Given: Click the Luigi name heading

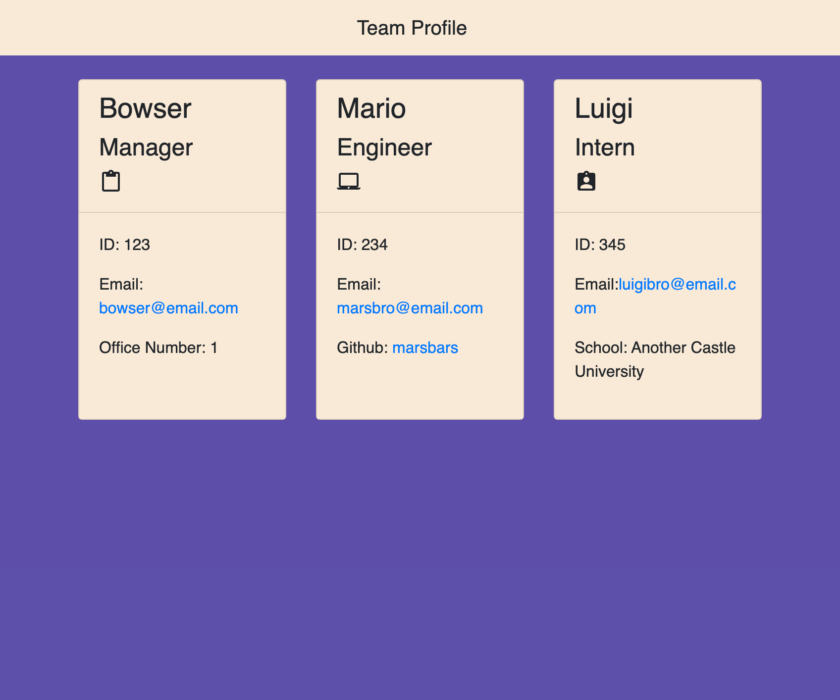Looking at the screenshot, I should (604, 108).
